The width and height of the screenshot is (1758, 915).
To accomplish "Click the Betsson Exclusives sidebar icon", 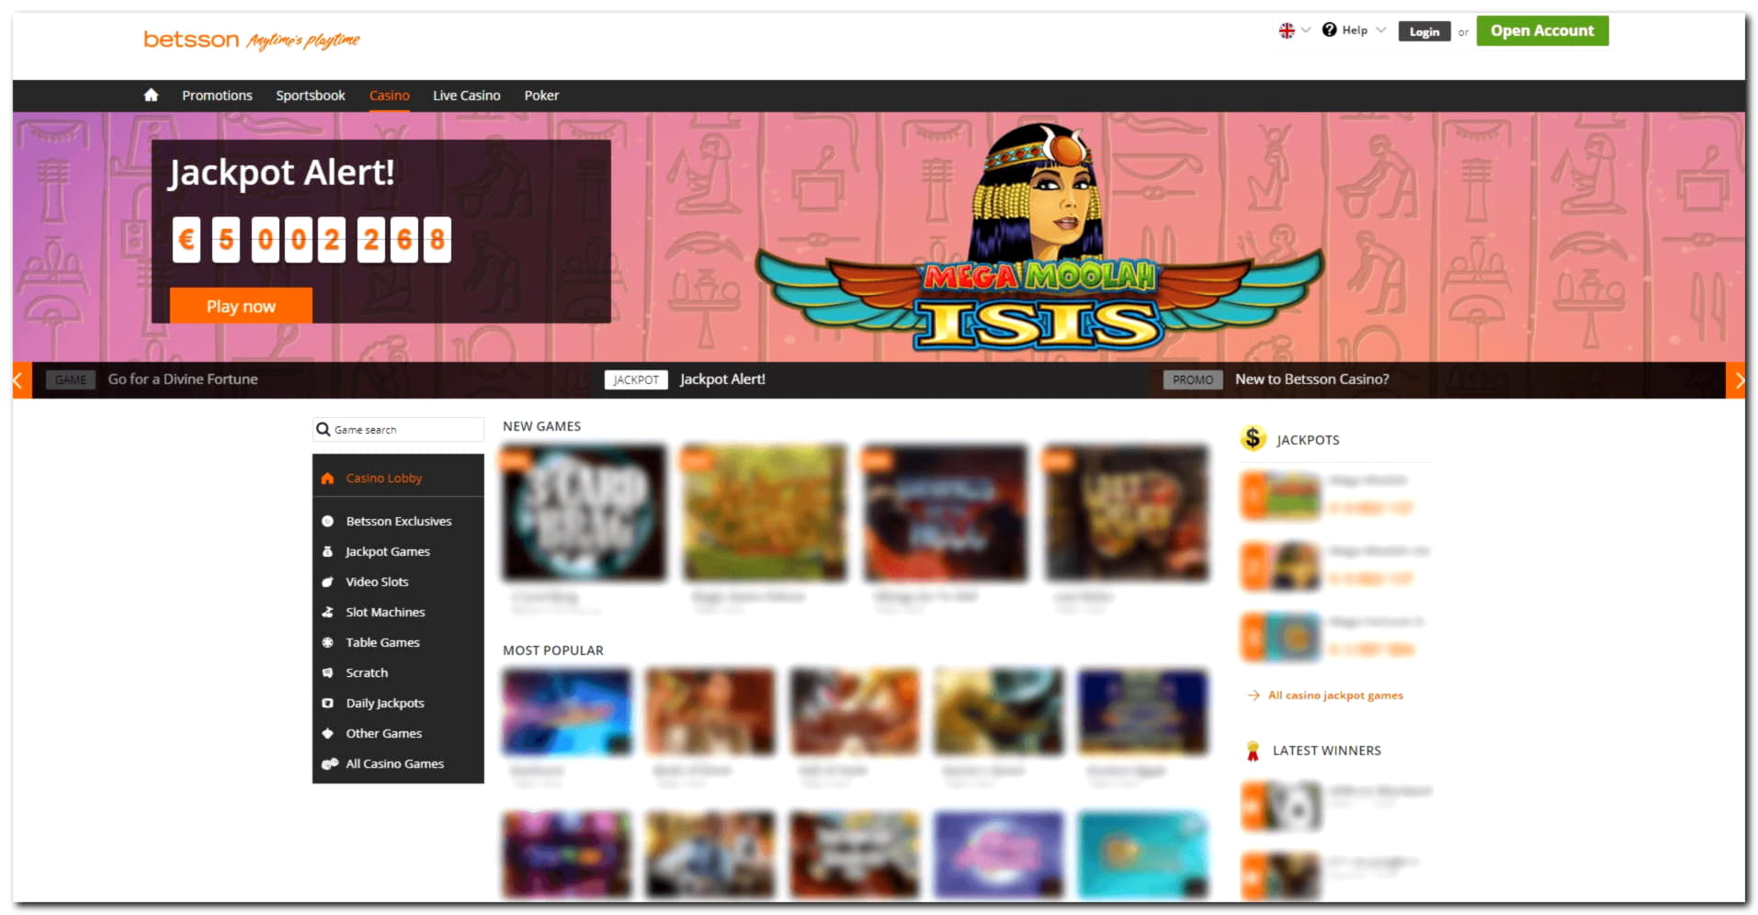I will pos(327,521).
